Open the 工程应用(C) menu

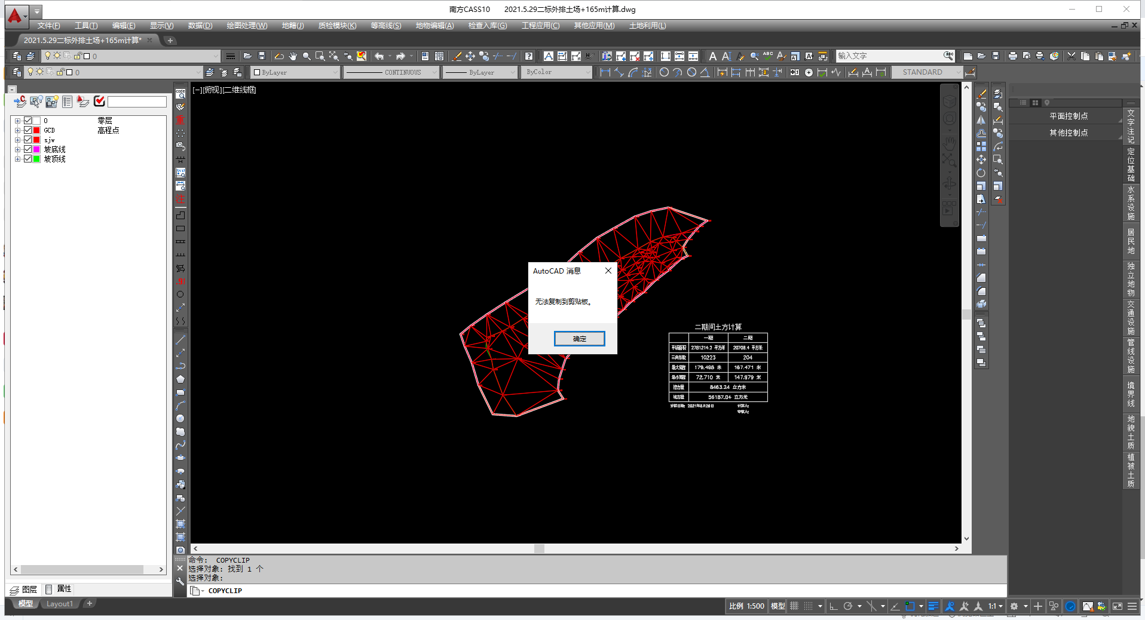(x=540, y=26)
